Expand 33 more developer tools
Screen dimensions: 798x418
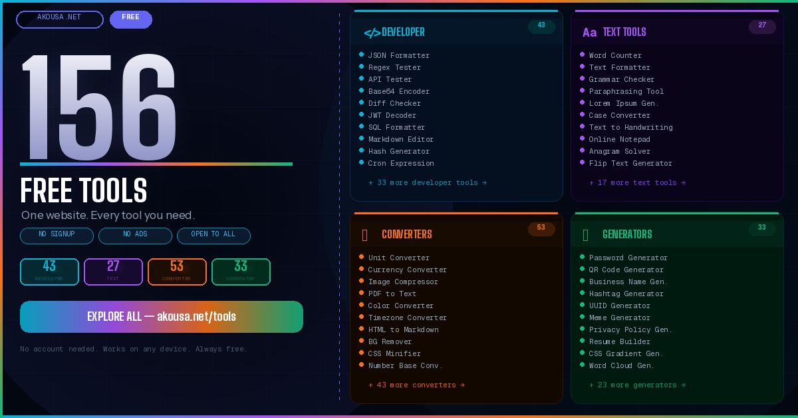coord(427,183)
